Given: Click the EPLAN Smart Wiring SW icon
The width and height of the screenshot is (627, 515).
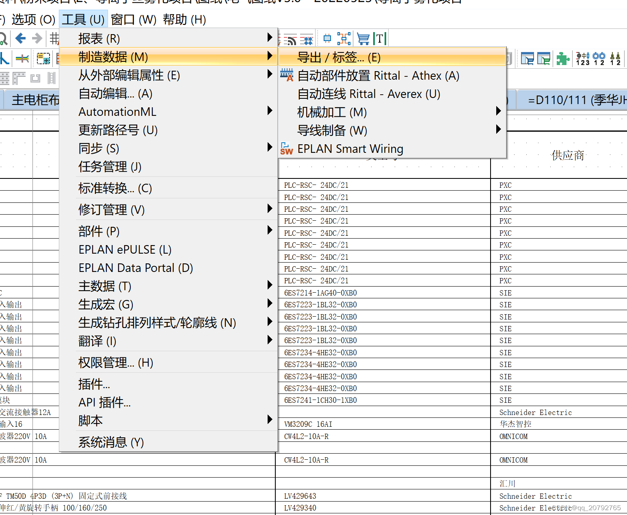Looking at the screenshot, I should click(287, 148).
